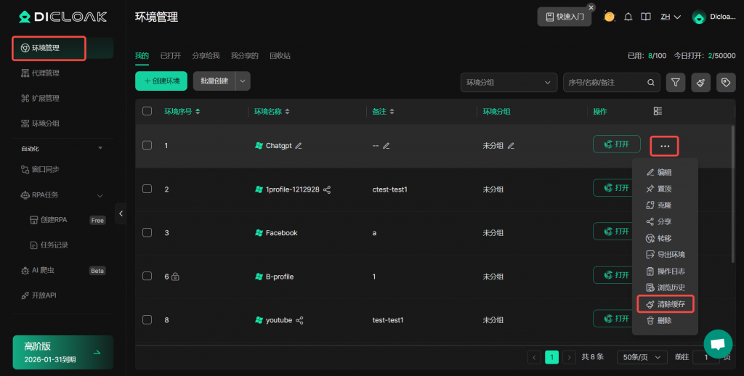
Task: Click column settings icon in table header
Action: tap(658, 111)
